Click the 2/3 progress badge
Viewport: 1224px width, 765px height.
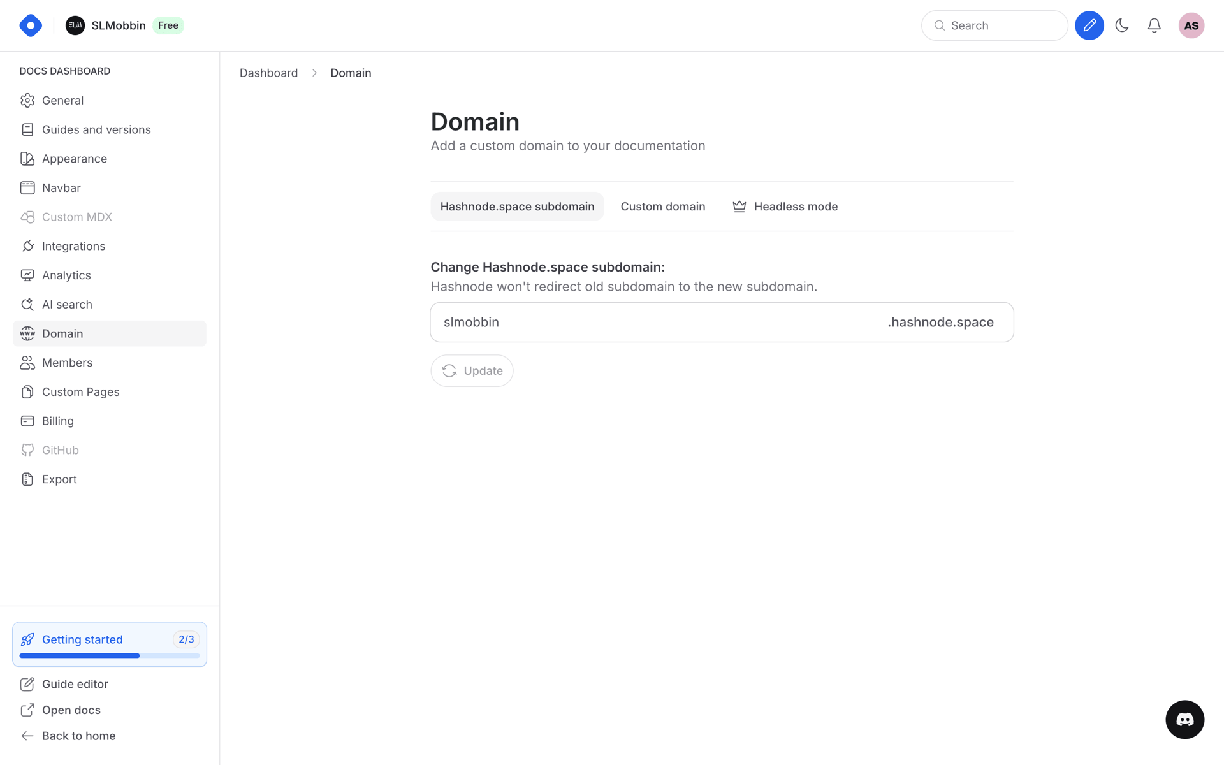pyautogui.click(x=186, y=639)
